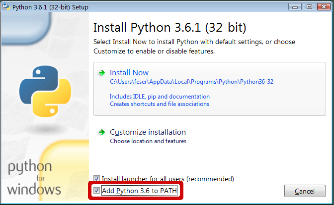Click the Python snake logo graphic
This screenshot has width=334, height=205.
(45, 91)
